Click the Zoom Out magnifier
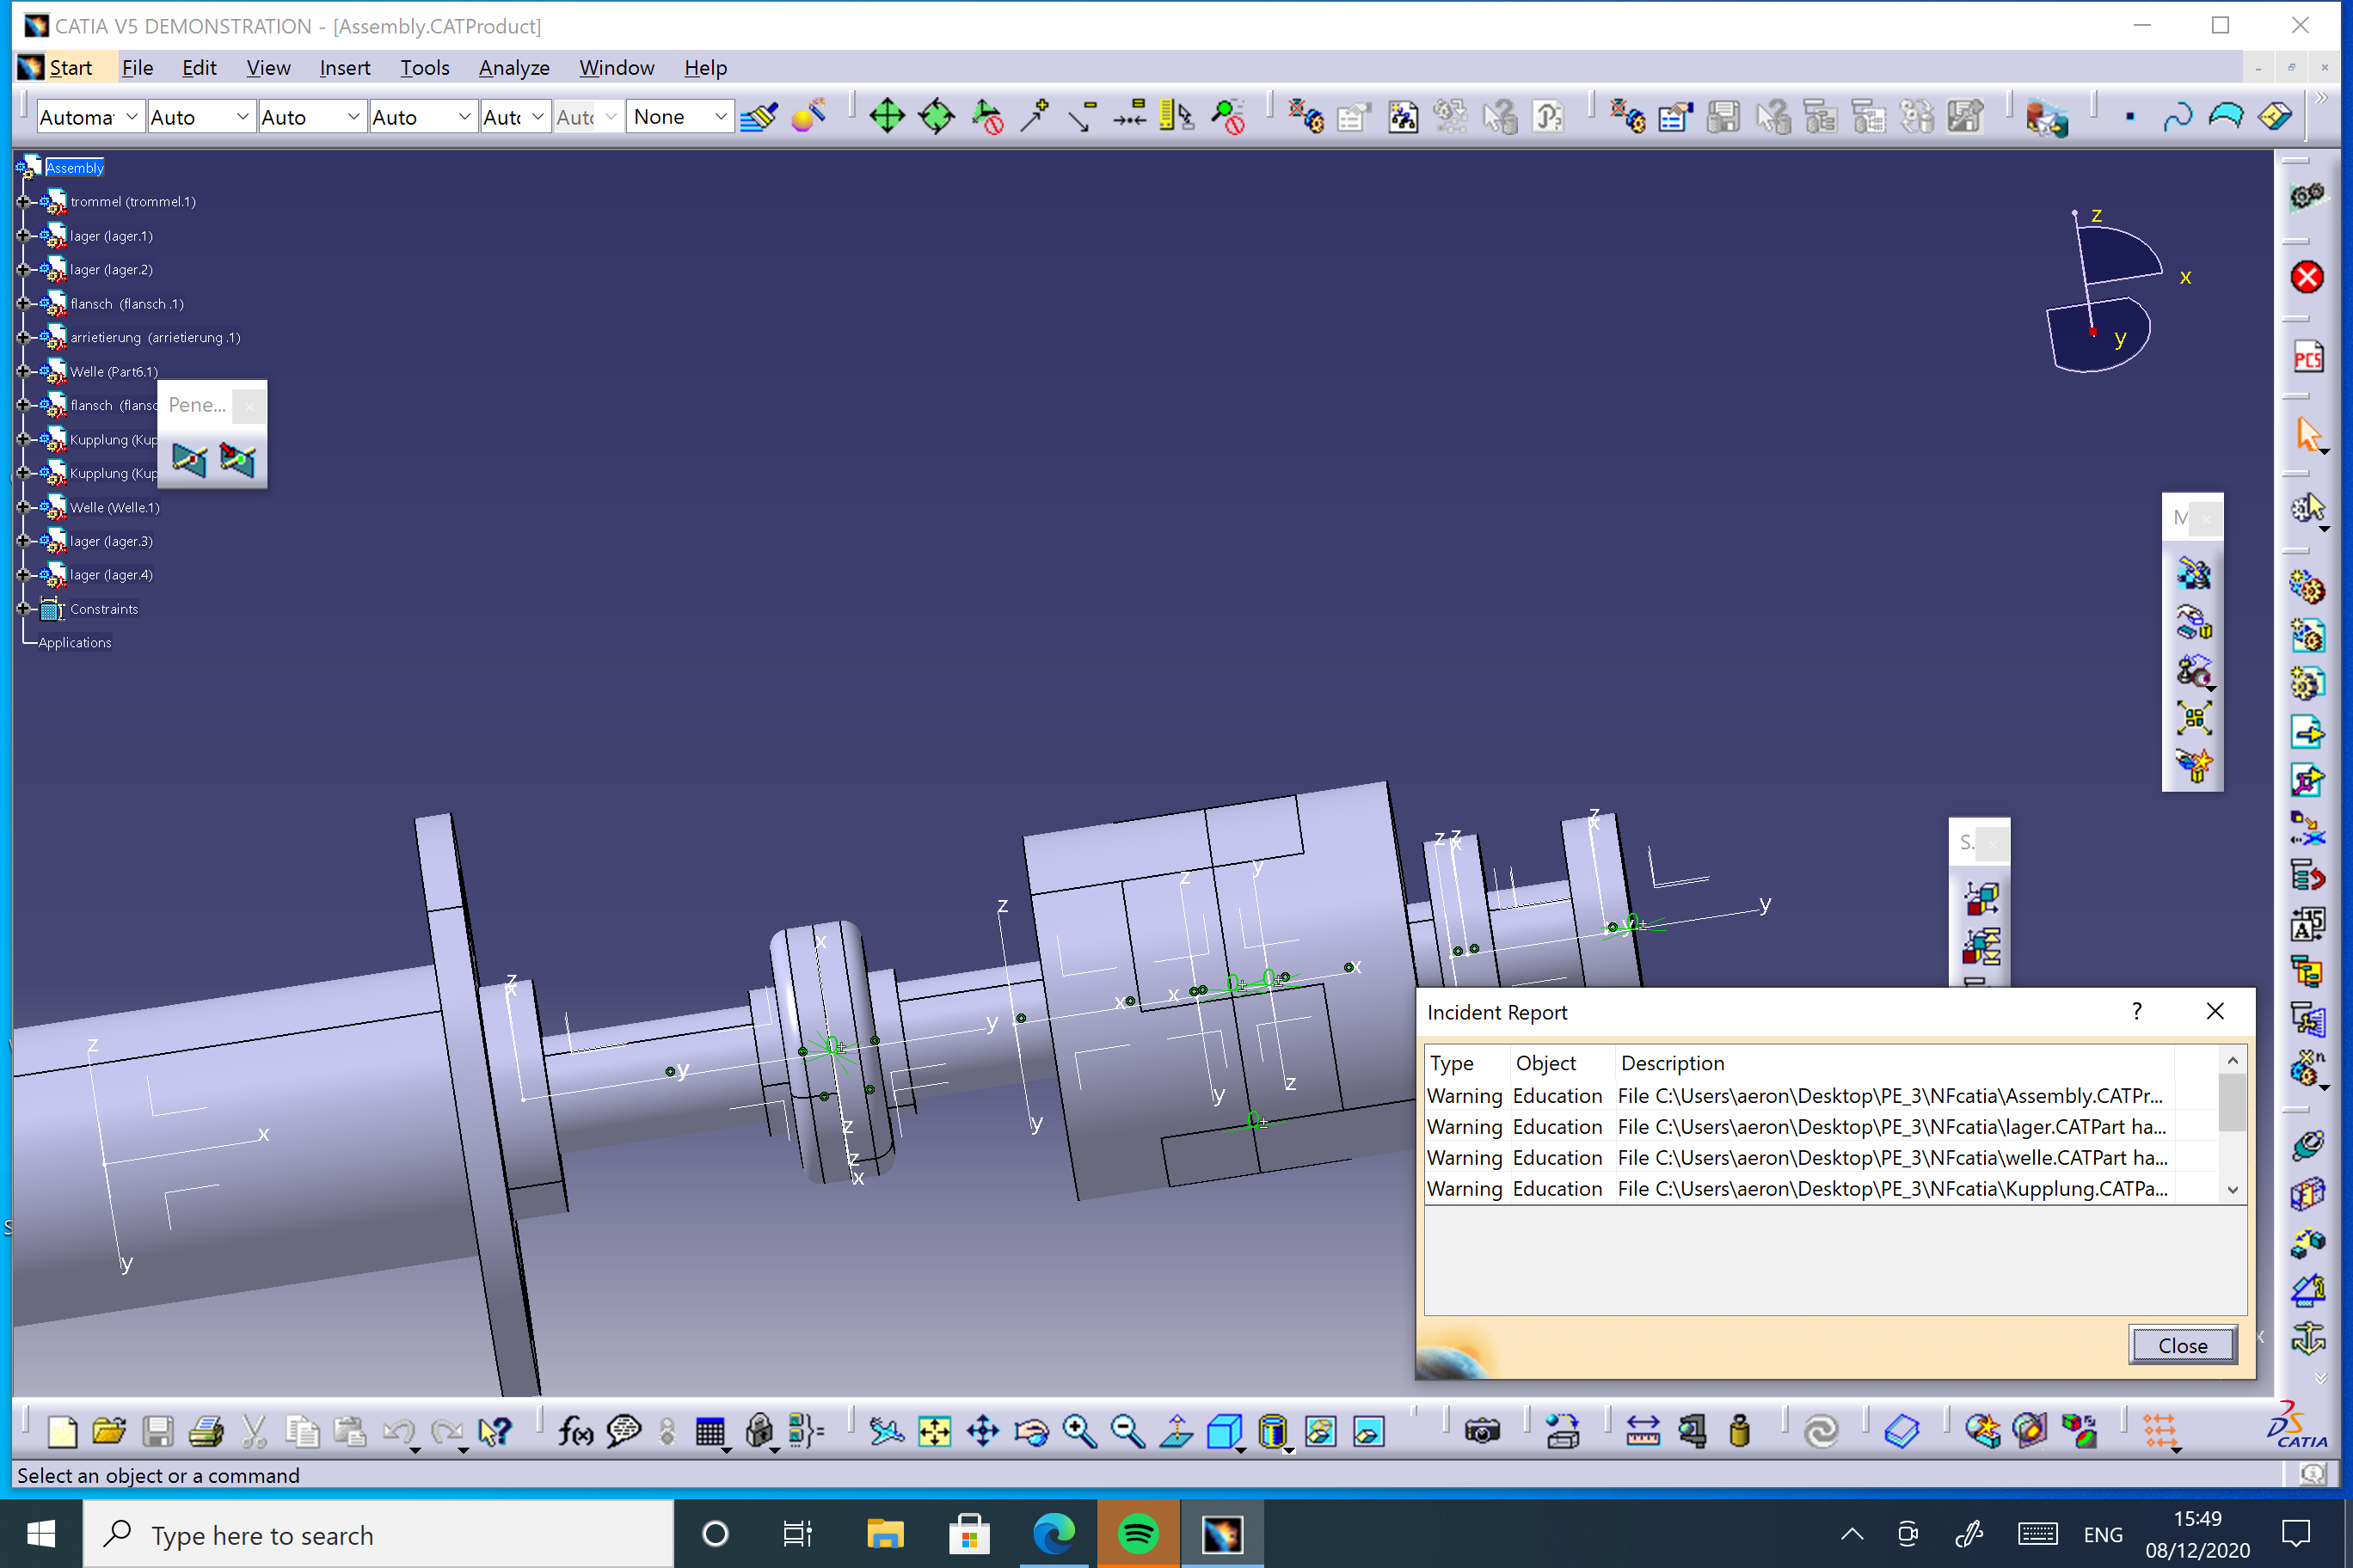 click(x=1127, y=1431)
